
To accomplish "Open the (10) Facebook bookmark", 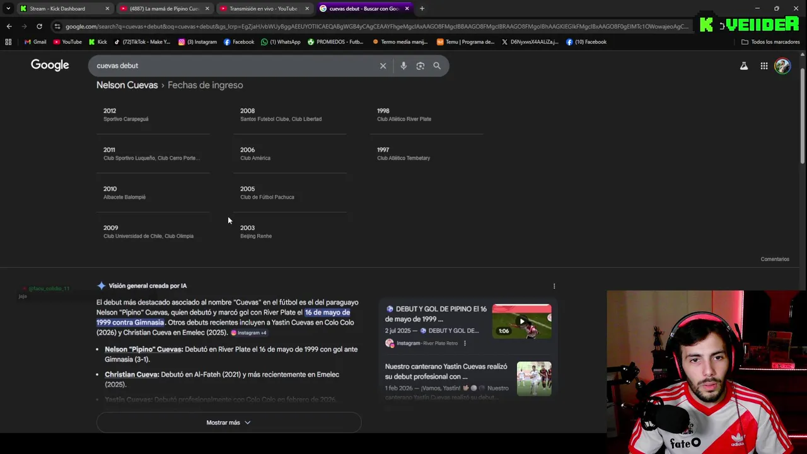I will coord(586,42).
